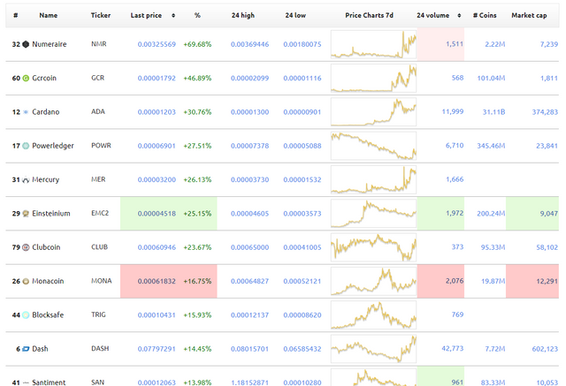The image size is (566, 386).
Task: Click Dash market cap 602,123
Action: [x=545, y=349]
